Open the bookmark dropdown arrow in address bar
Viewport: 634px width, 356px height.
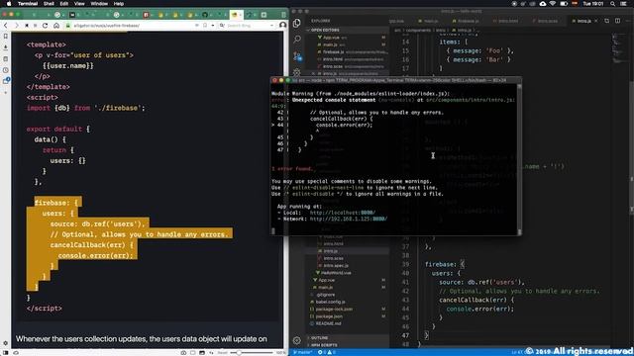tap(213, 26)
